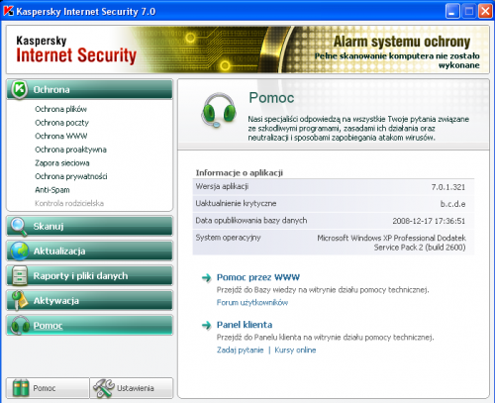Click the large headset icon in Pomoc panel
Viewport: 495px width, 403px height.
click(x=219, y=111)
